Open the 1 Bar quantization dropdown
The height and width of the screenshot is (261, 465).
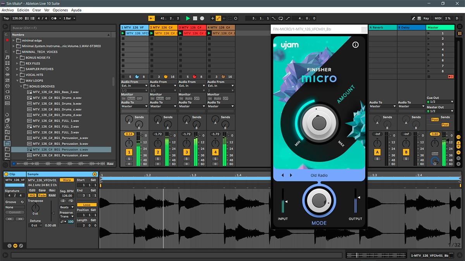tap(69, 18)
